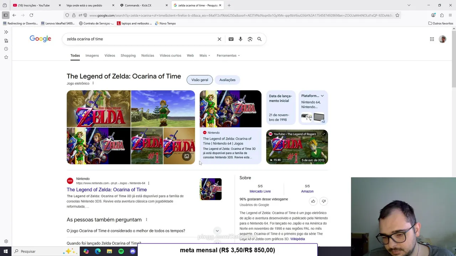Image resolution: width=456 pixels, height=256 pixels.
Task: Switch to the Imagens tab
Action: coord(92,55)
